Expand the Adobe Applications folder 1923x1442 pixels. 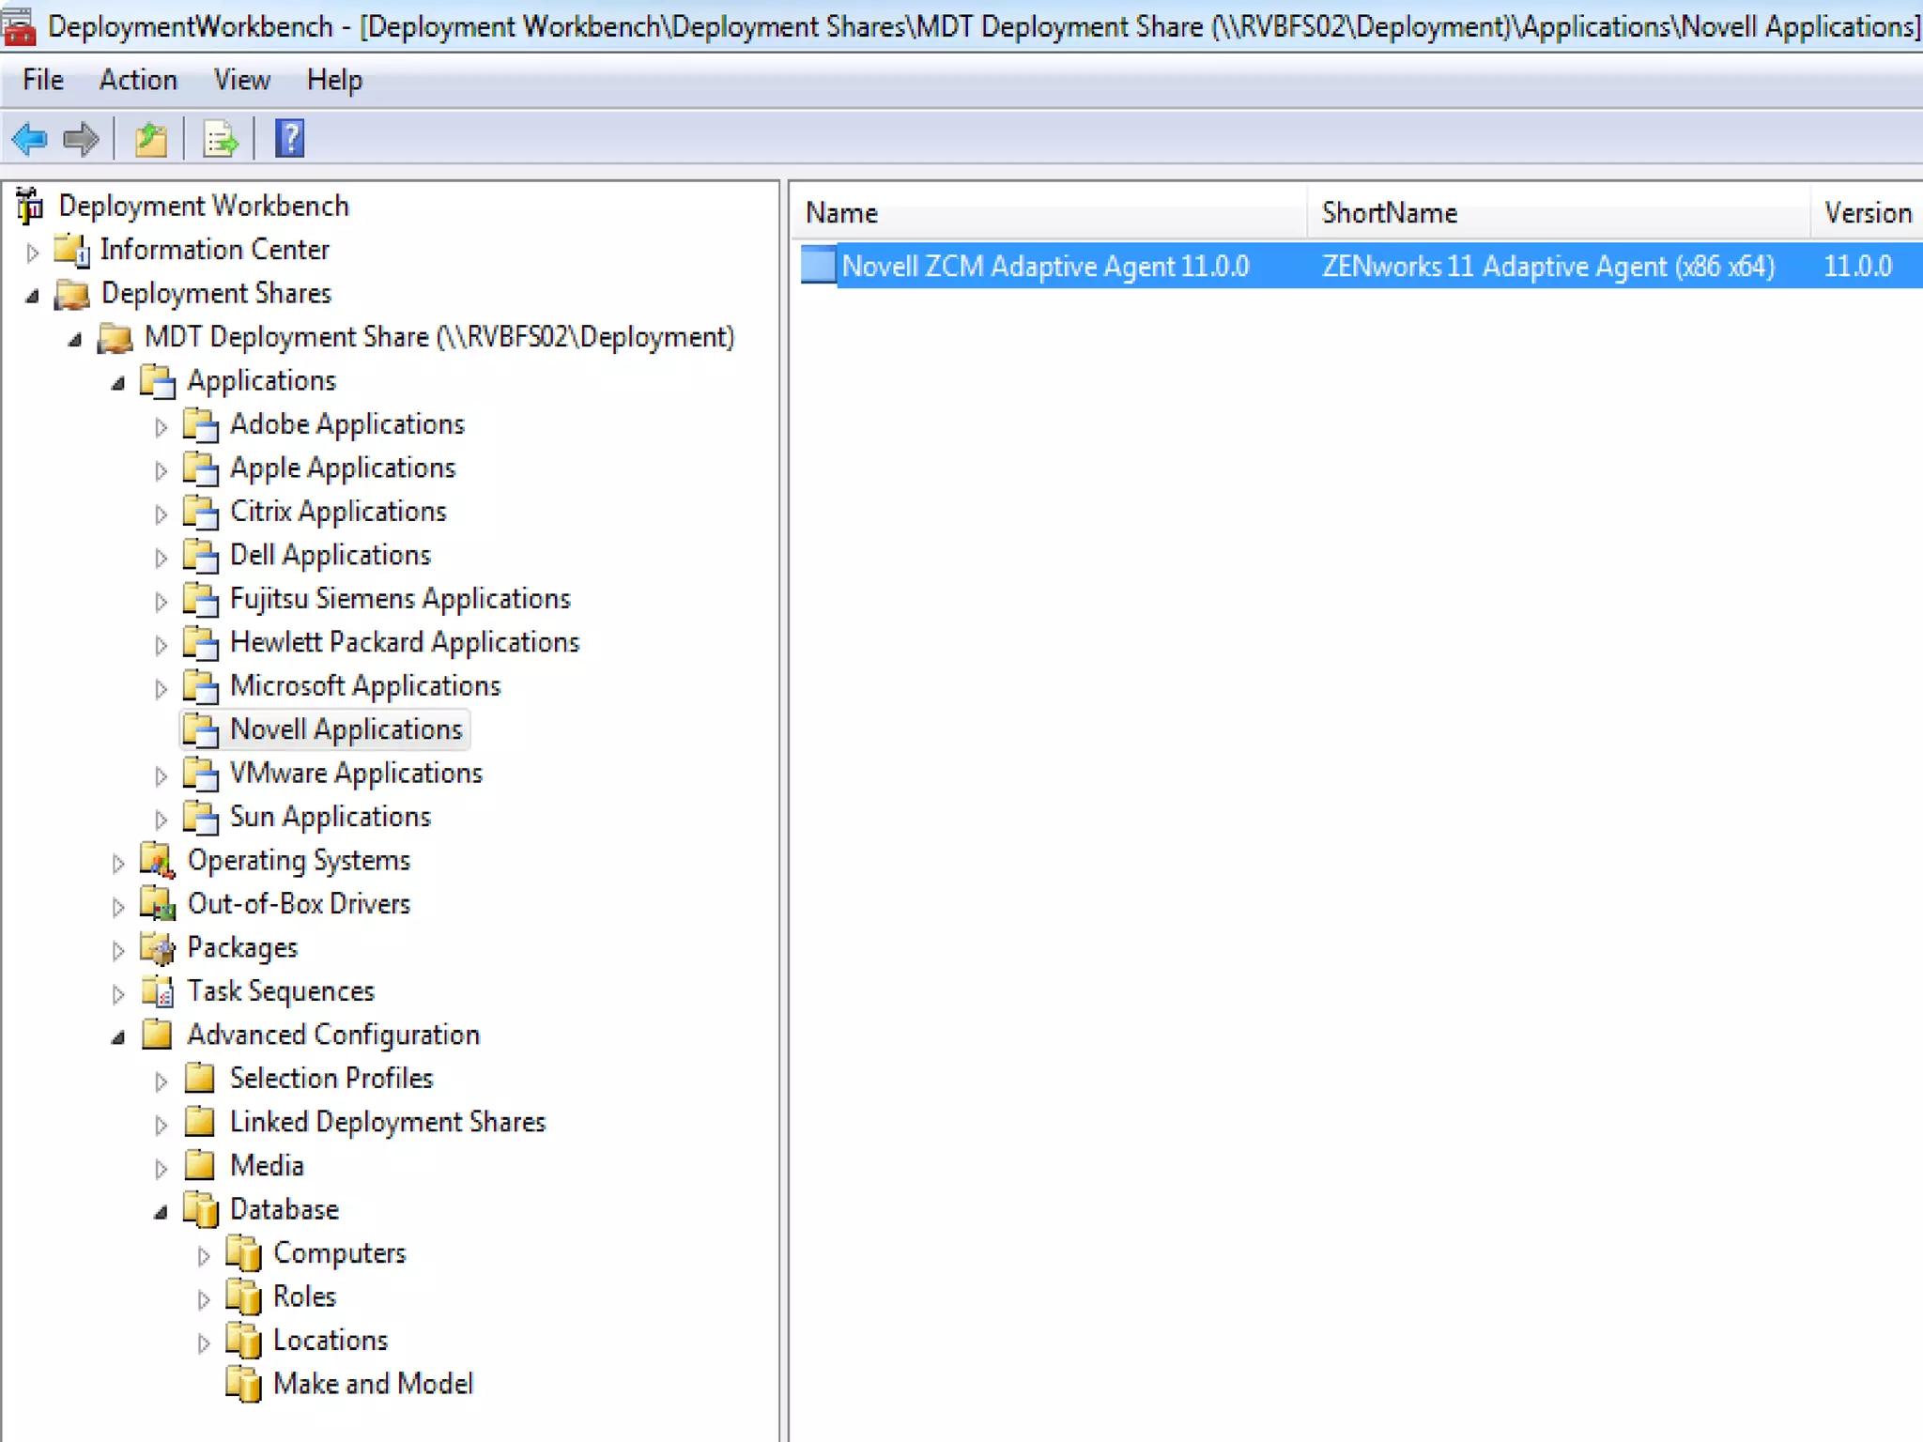click(x=161, y=427)
